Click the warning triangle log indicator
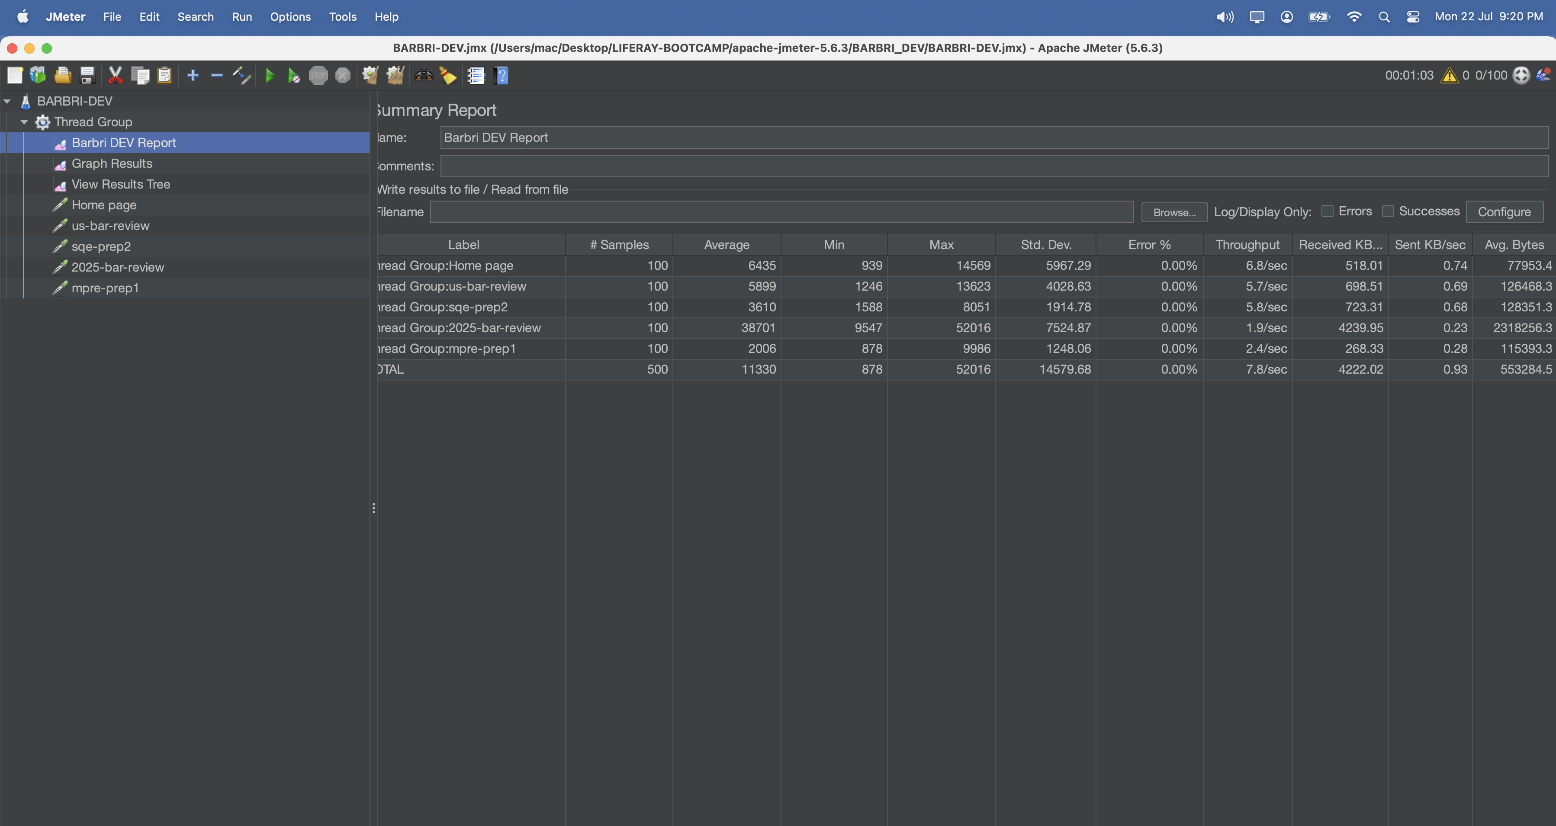Viewport: 1556px width, 826px height. click(x=1449, y=76)
